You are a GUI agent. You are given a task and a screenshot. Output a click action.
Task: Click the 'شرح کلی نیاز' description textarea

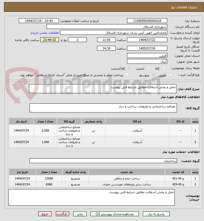click(103, 89)
